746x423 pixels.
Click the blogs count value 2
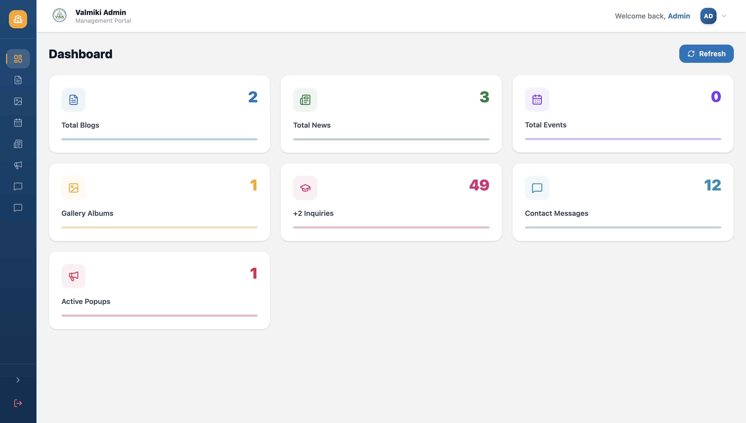pyautogui.click(x=253, y=97)
